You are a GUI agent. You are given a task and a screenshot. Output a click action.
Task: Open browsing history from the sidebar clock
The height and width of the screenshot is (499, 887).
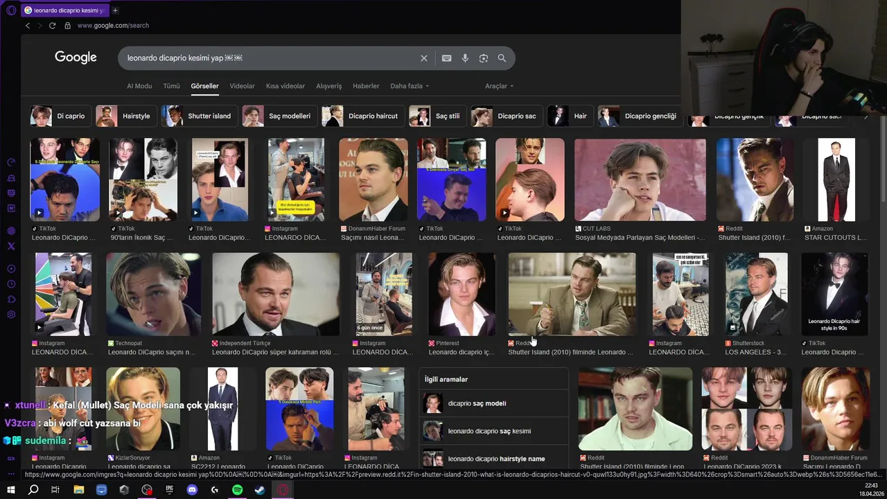coord(11,284)
